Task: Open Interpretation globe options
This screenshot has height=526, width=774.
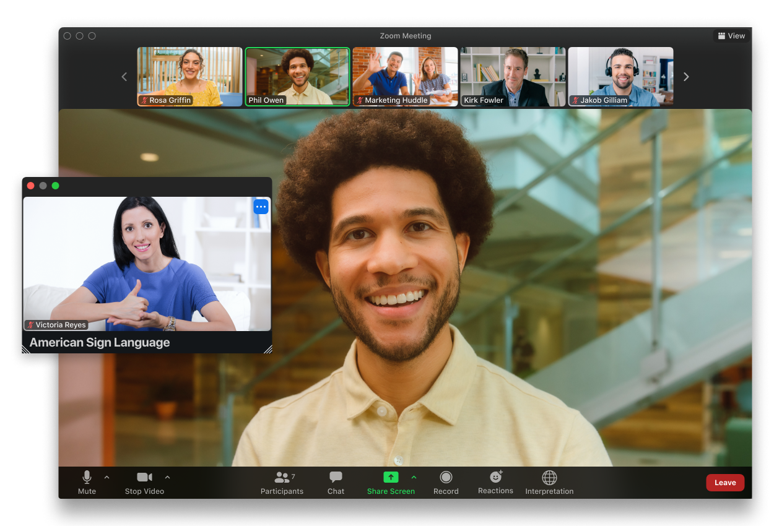Action: pyautogui.click(x=549, y=483)
